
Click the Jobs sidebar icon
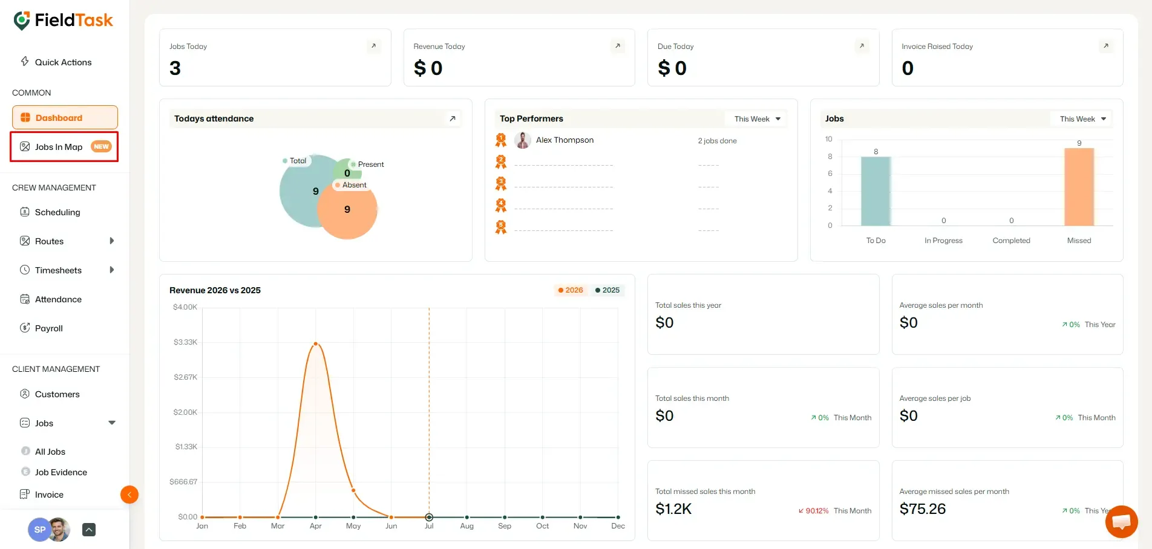25,423
